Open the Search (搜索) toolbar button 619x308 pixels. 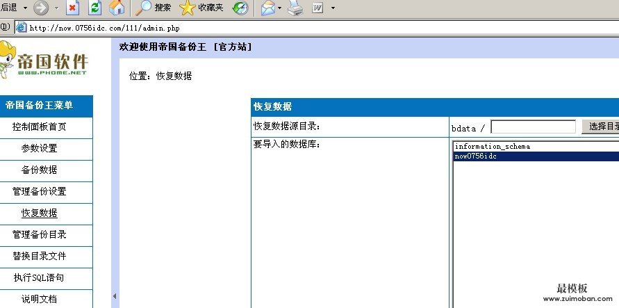point(153,8)
